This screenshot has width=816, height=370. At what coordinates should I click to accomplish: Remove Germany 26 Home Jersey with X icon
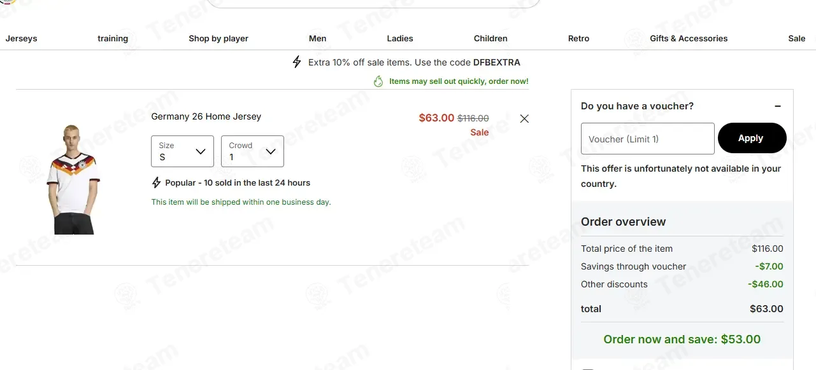524,119
